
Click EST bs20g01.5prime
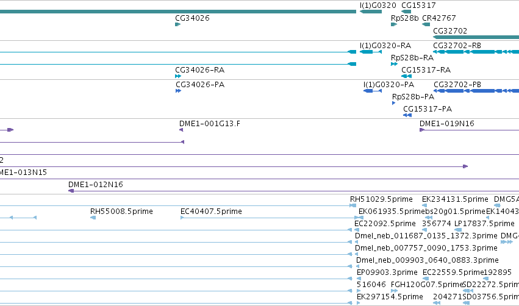pyautogui.click(x=455, y=211)
